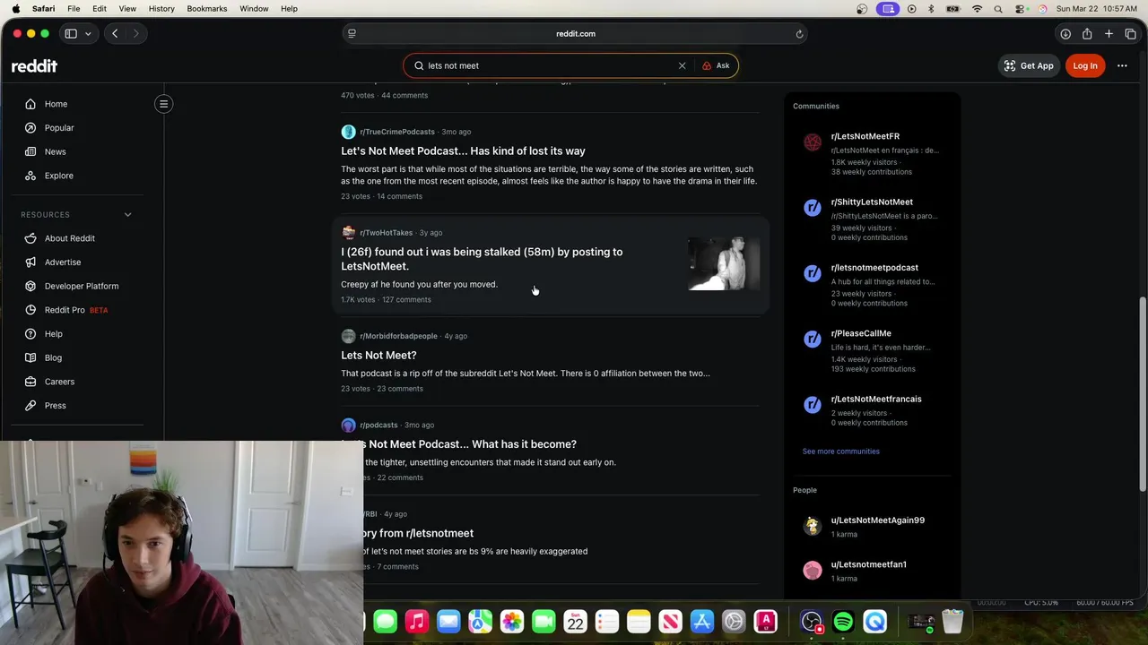Open the tab group dropdown chevron
This screenshot has height=645, width=1148.
coord(88,33)
